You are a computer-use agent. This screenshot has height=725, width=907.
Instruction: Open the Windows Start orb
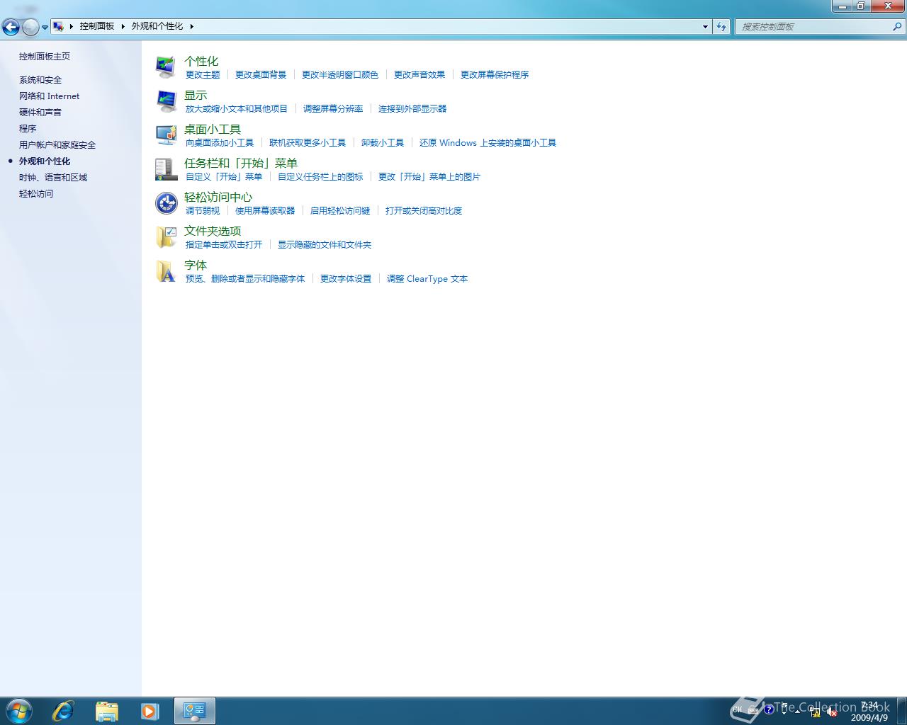coord(18,711)
